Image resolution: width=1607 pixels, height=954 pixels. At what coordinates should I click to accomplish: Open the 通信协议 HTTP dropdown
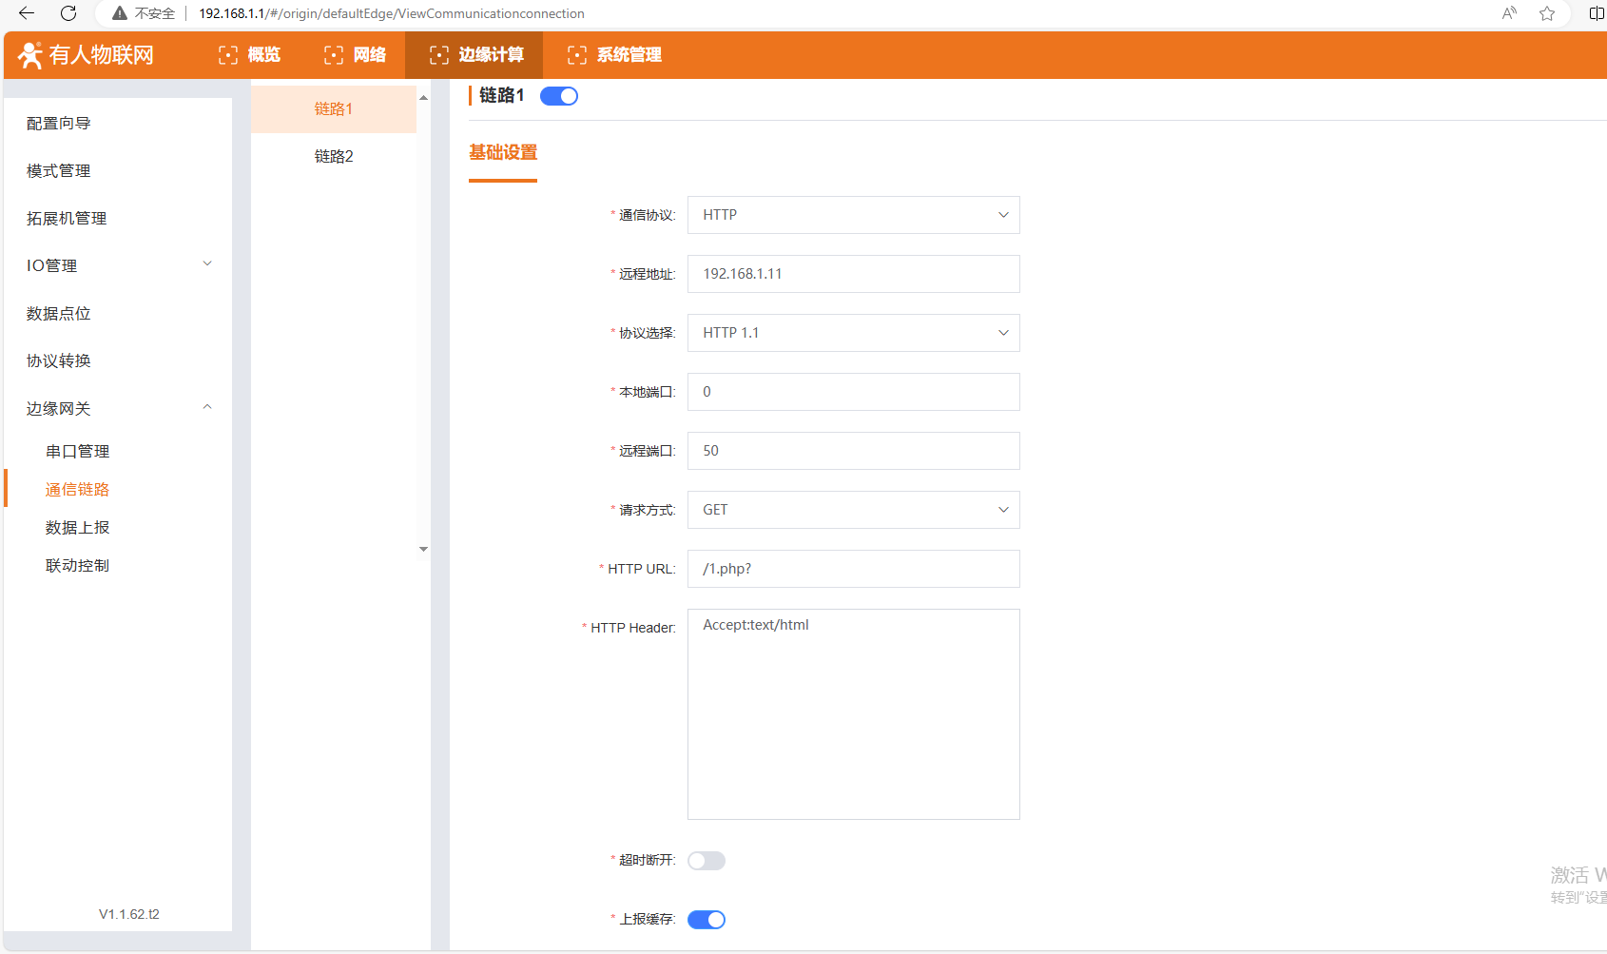click(x=853, y=215)
